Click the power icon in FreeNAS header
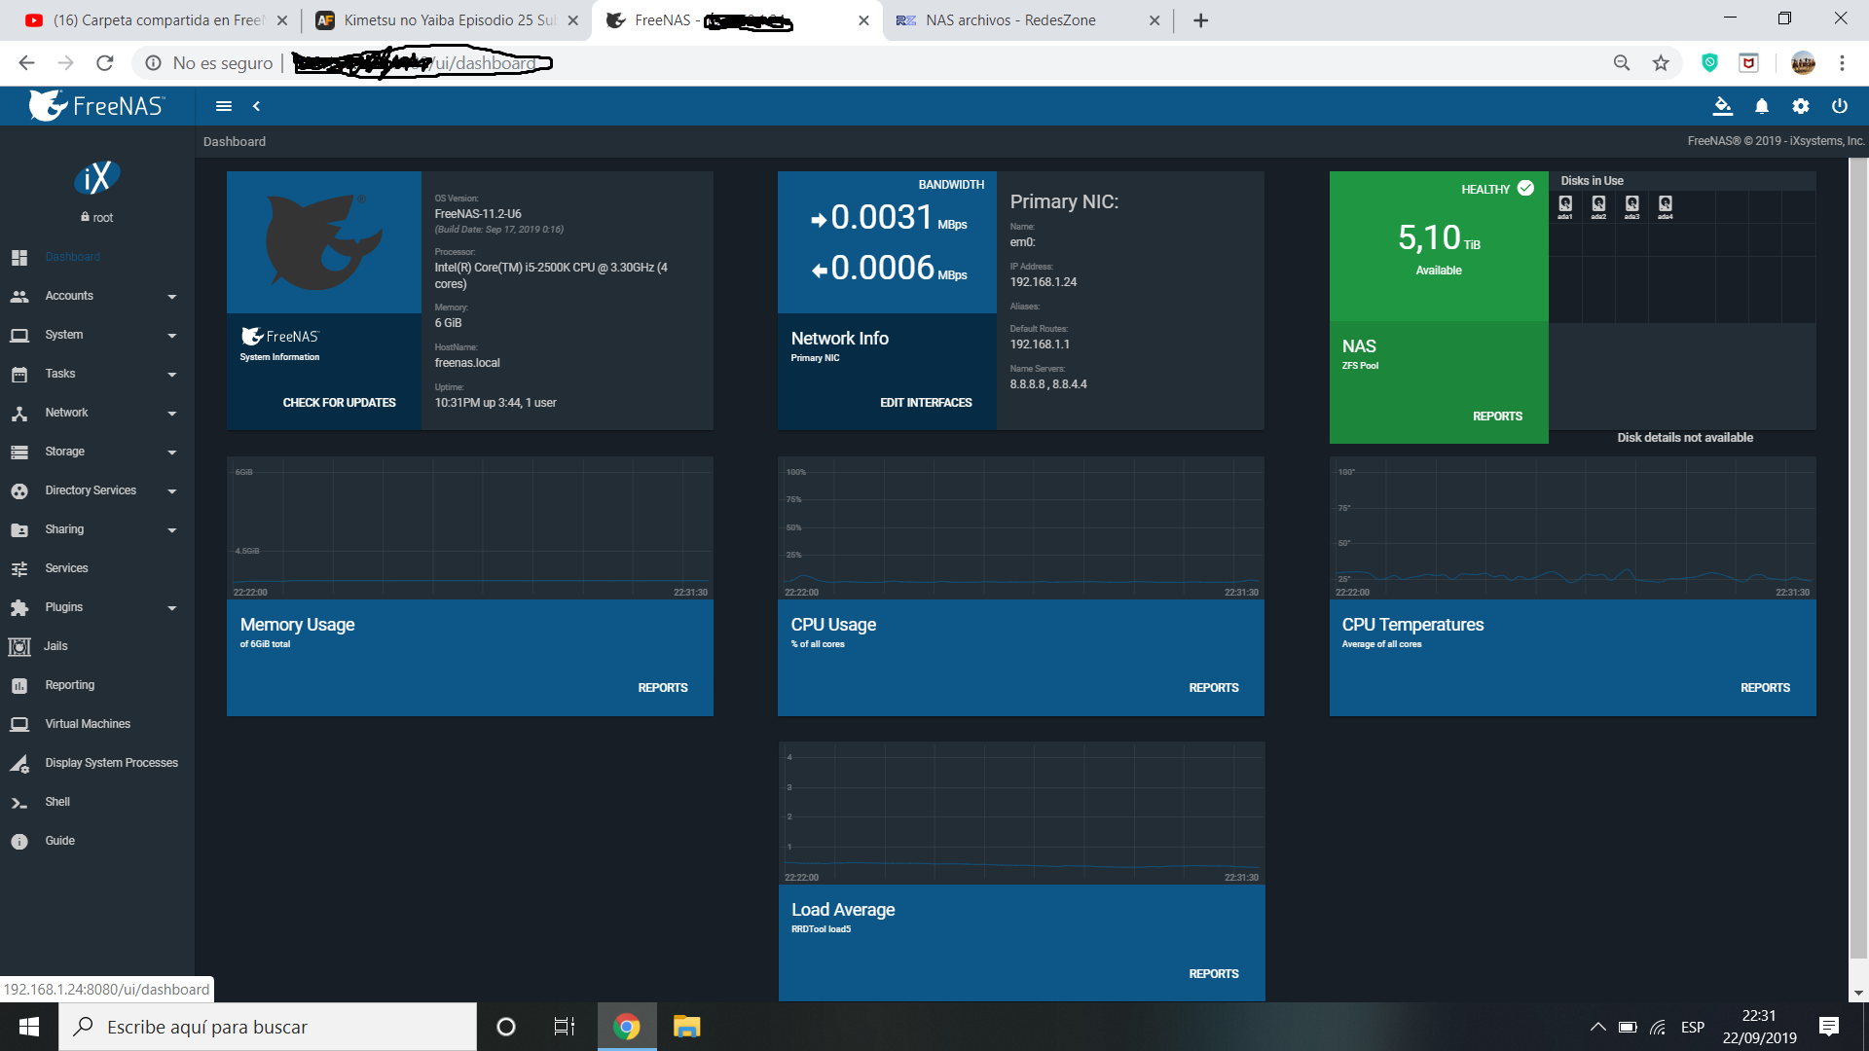Screen dimensions: 1869x1051 point(1840,106)
